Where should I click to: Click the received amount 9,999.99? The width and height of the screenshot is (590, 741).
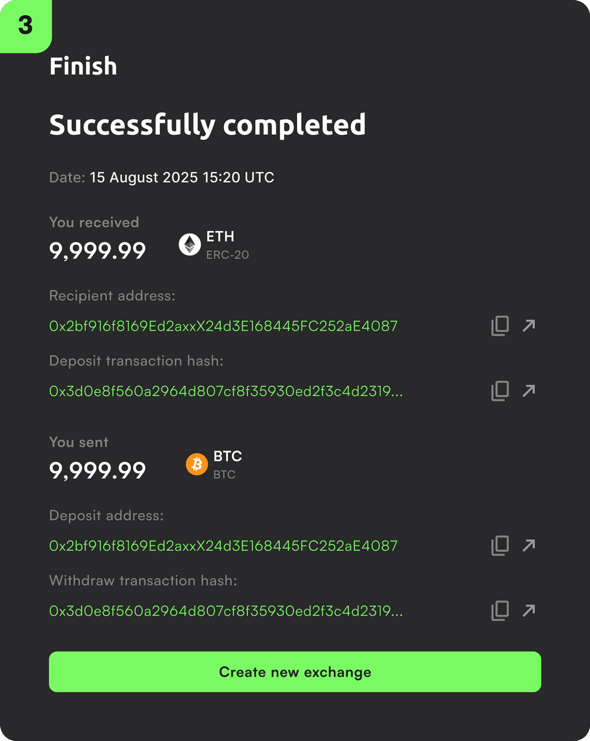click(97, 251)
